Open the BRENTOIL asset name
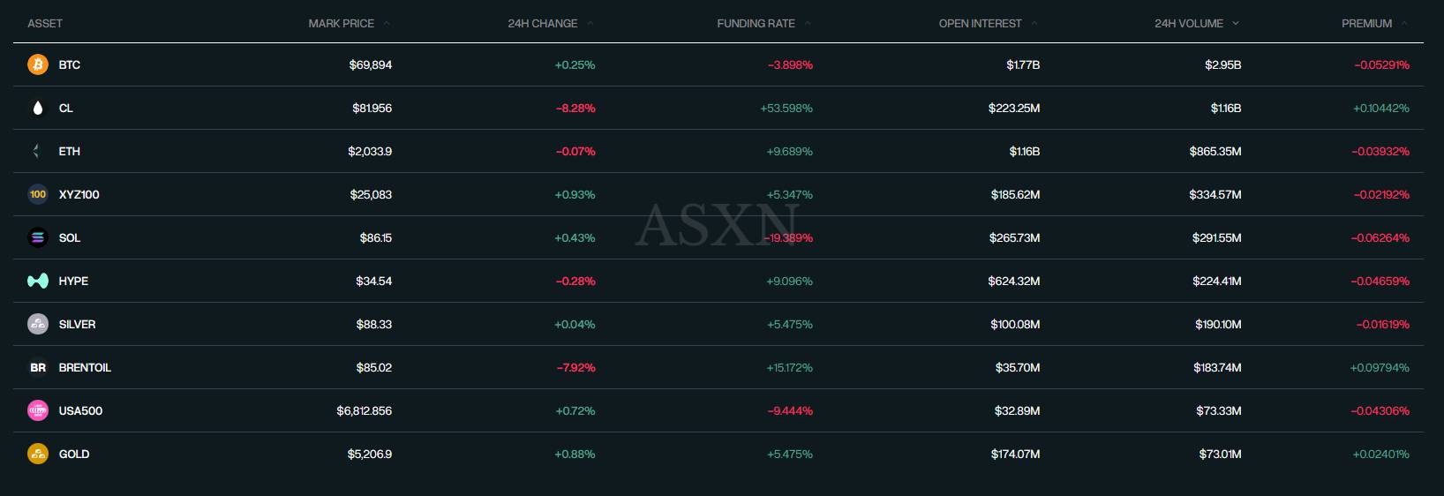This screenshot has width=1444, height=496. (85, 367)
